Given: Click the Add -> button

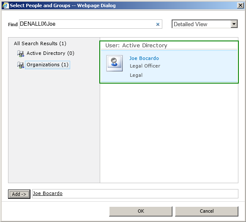Looking at the screenshot, I should [x=19, y=194].
